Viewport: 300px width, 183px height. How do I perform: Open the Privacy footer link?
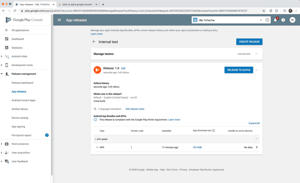(183, 170)
